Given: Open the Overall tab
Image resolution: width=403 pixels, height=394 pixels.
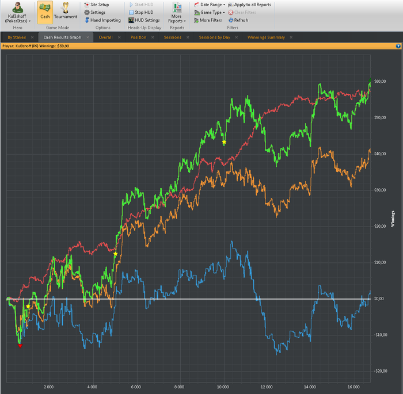Looking at the screenshot, I should 105,37.
